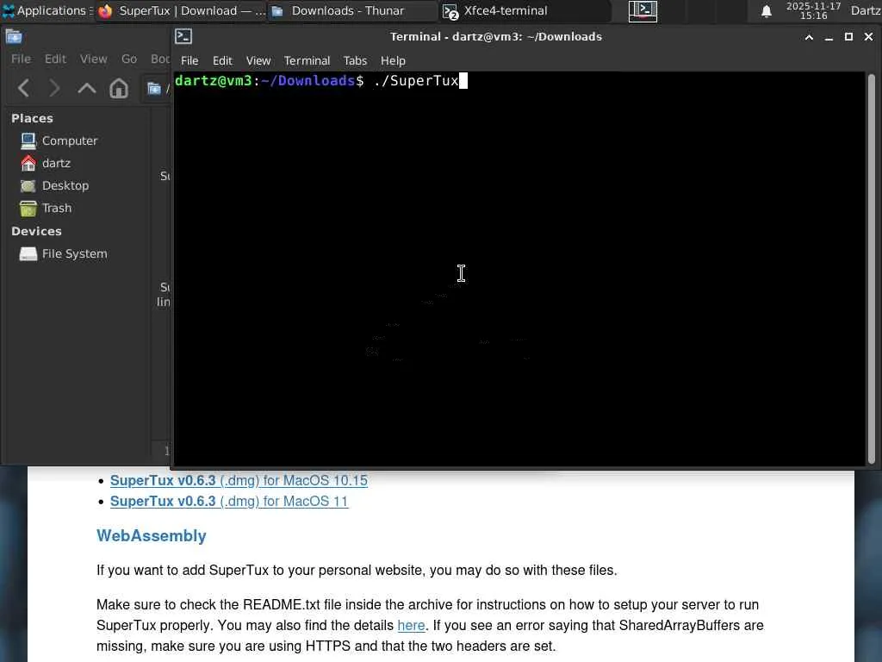This screenshot has height=662, width=882.
Task: Open SuperTux v0.6.3 dmg for MacOS 10.15 link
Action: coord(239,481)
